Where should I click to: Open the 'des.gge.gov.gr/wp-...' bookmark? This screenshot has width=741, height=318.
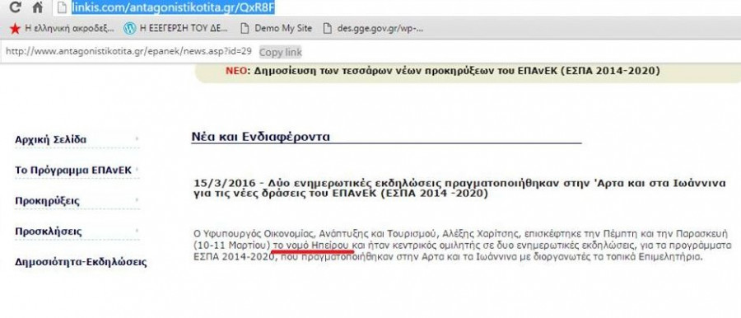click(373, 28)
